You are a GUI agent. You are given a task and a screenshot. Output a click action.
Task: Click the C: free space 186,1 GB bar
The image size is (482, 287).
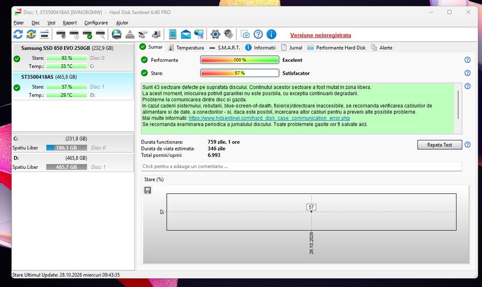tap(67, 148)
